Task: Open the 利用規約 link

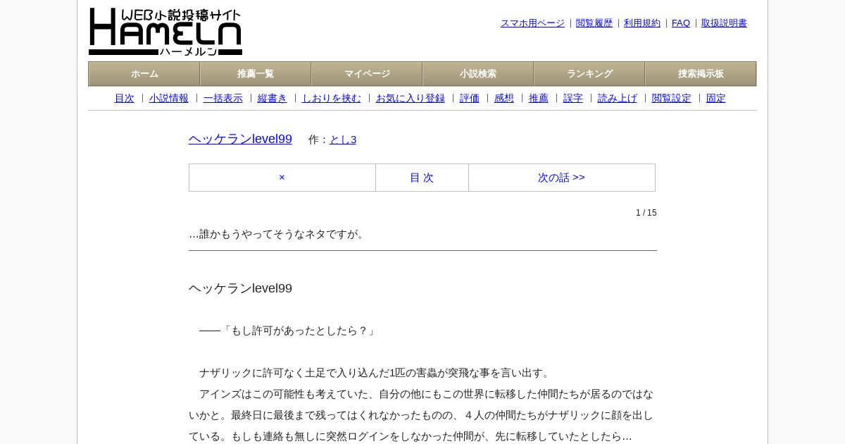Action: click(x=642, y=23)
